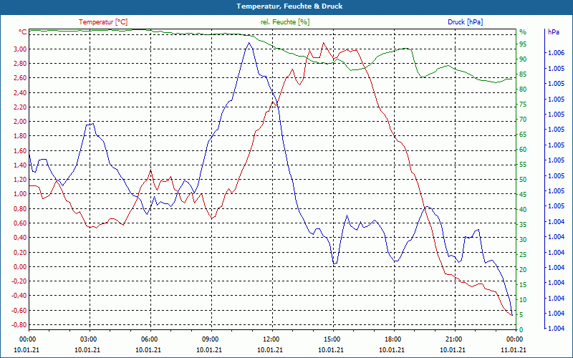Click humidity axis value "45"

click(x=523, y=195)
